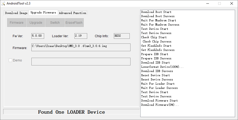
Task: Click log line 'Check Chip Start'
Action: click(154, 37)
